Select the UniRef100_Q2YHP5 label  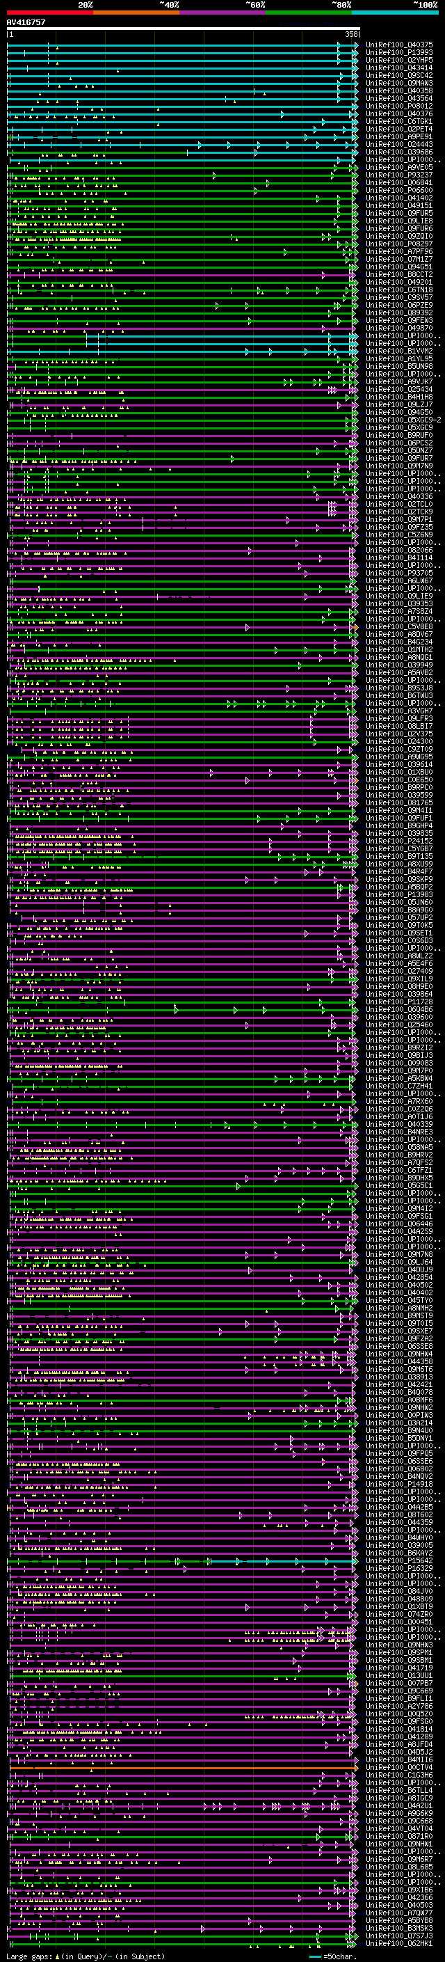tap(399, 60)
